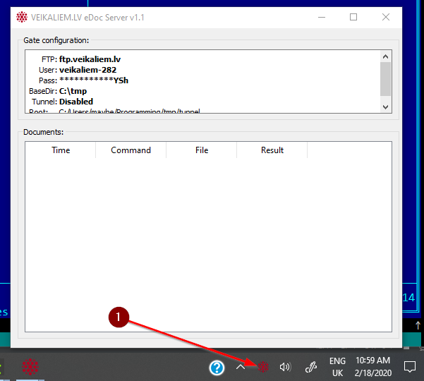Click inside the empty Documents list

[208, 240]
